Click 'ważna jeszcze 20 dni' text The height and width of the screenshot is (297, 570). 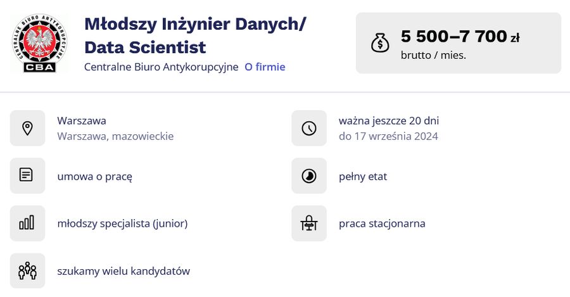389,121
